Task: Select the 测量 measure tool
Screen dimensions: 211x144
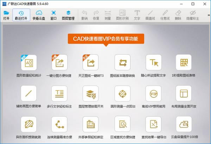Action: tap(108, 15)
